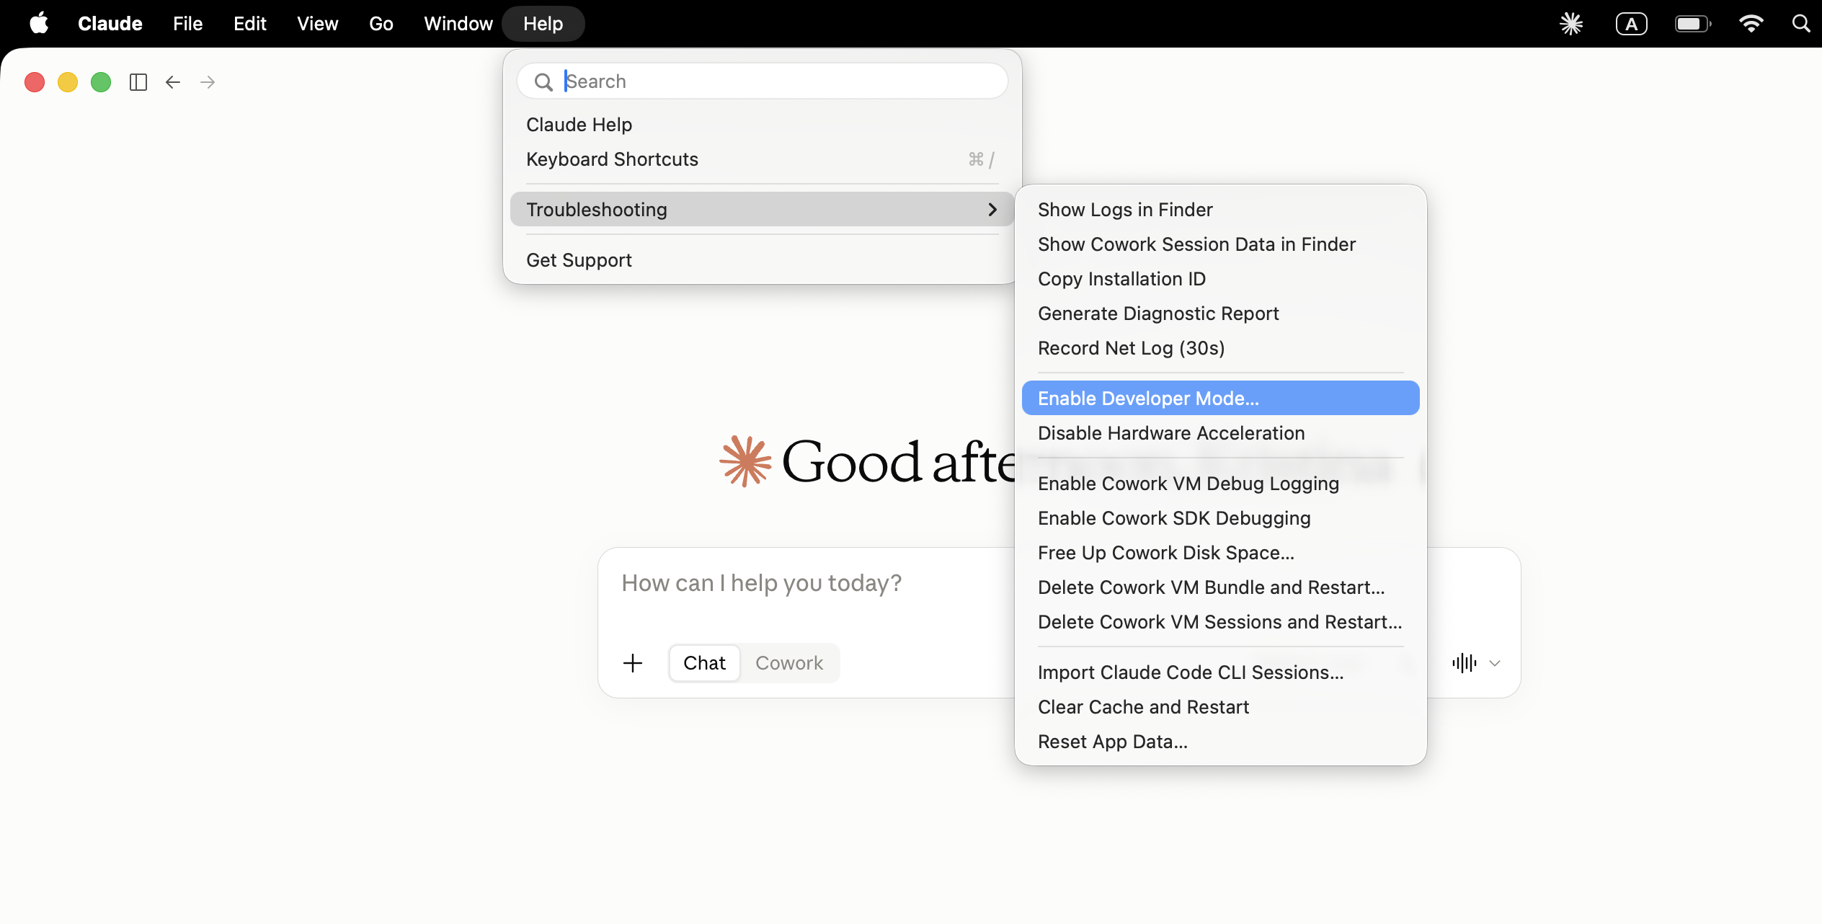The height and width of the screenshot is (924, 1822).
Task: Choose Show Cowork Session Data in Finder
Action: (x=1220, y=244)
